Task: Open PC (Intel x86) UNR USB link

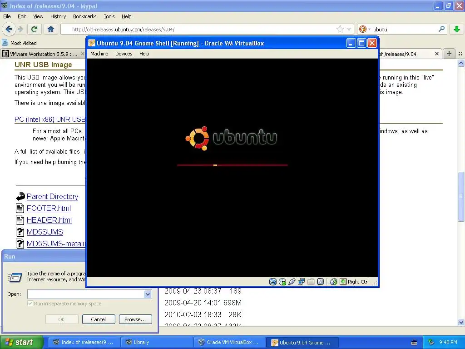Action: click(50, 120)
